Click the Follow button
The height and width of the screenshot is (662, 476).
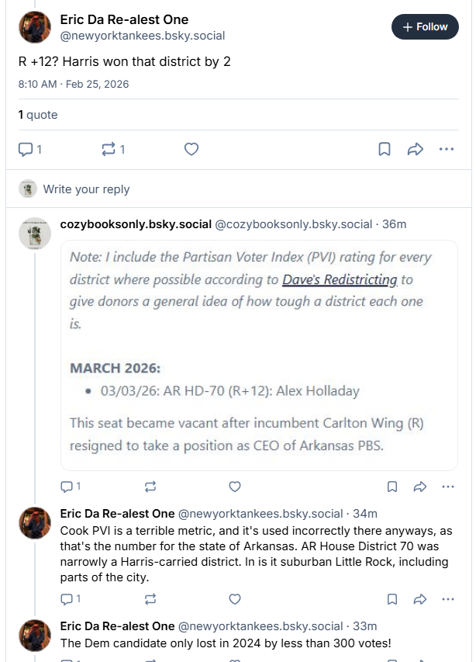click(x=425, y=26)
